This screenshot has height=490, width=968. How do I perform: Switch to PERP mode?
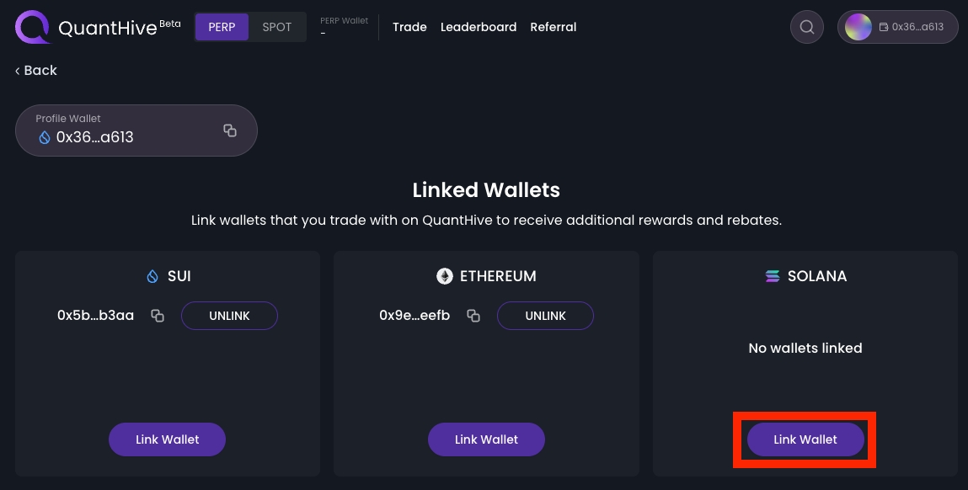point(222,27)
